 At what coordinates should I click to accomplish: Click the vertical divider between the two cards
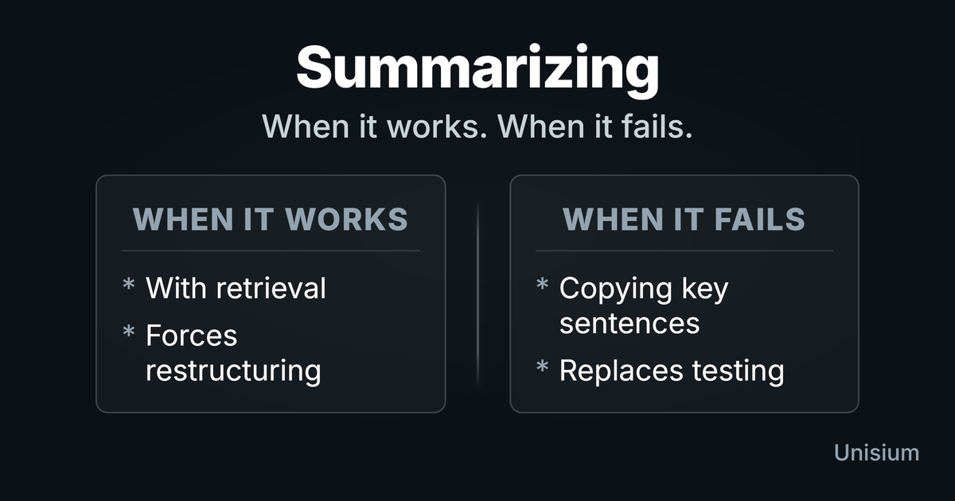477,294
